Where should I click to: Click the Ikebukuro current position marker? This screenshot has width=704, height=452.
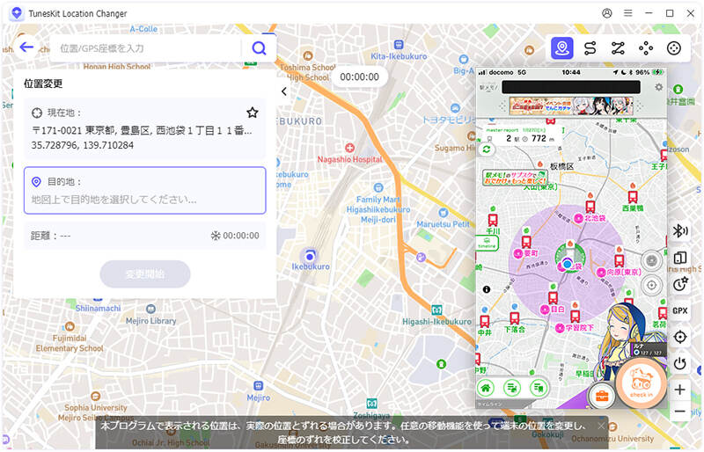pos(310,256)
